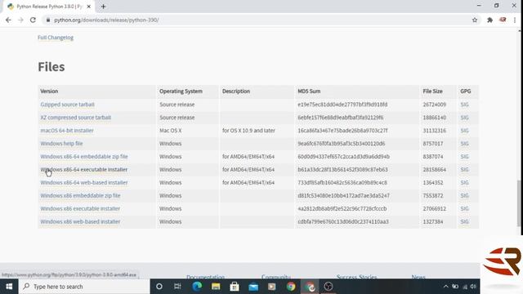The width and height of the screenshot is (523, 294).
Task: Download Windows x86-64 embeddable zip file
Action: pos(84,156)
